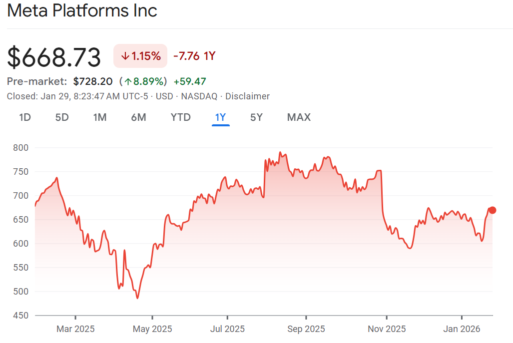
Task: Click the active 1Y tab
Action: (220, 117)
